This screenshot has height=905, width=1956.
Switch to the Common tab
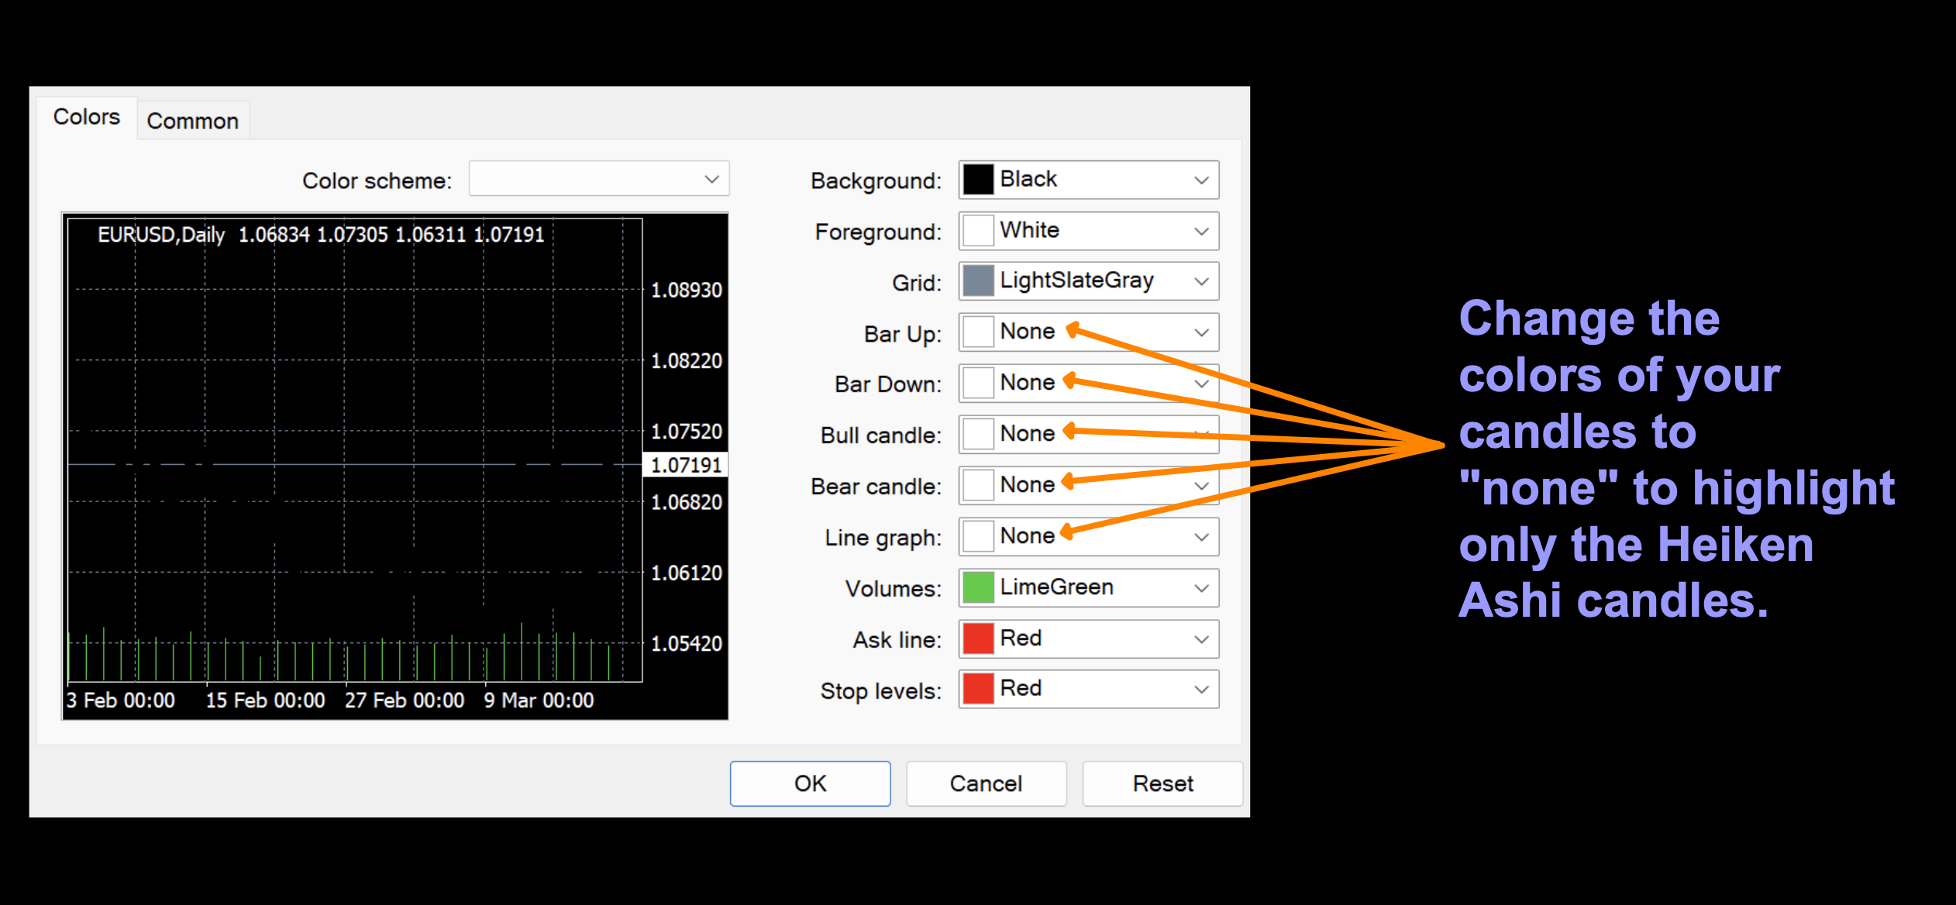[x=193, y=122]
